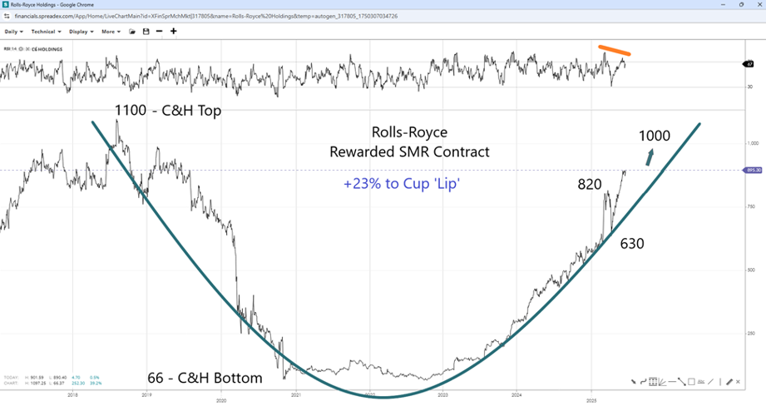The height and width of the screenshot is (411, 766).
Task: Open the More menu
Action: 111,32
